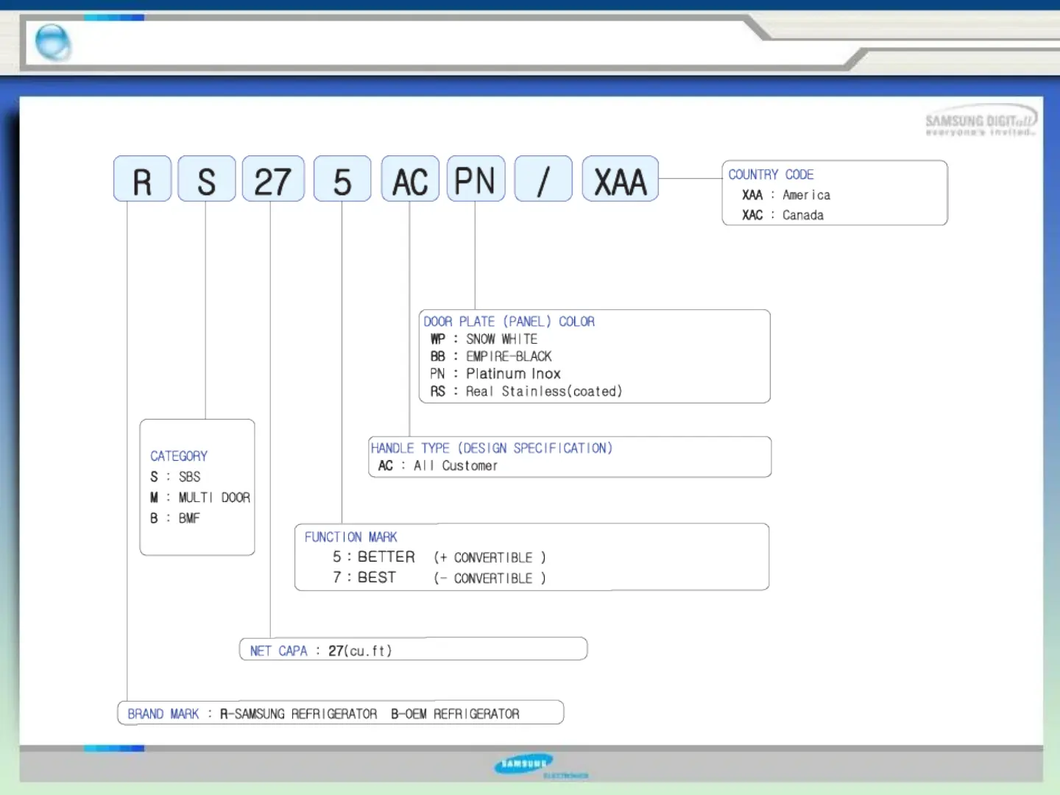This screenshot has height=795, width=1060.
Task: Select the 'XAA' model code box
Action: [x=621, y=179]
